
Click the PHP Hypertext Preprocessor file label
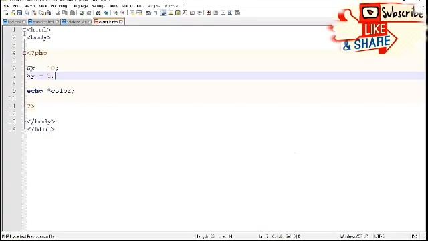tap(28, 236)
